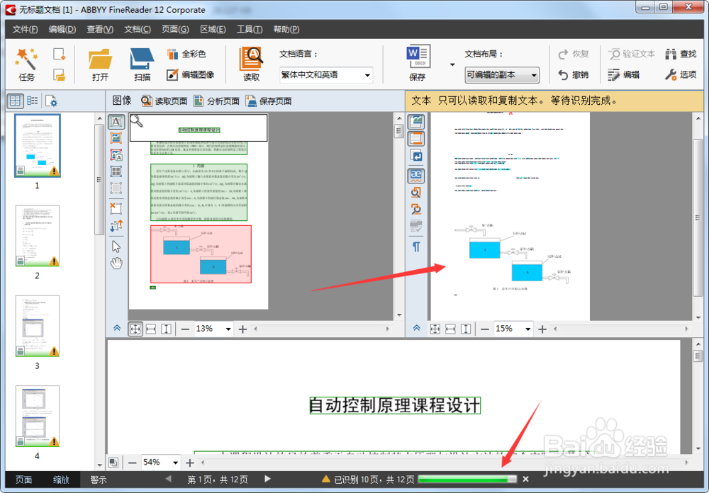Click the 撤销 (Undo) button
This screenshot has height=493, width=709.
tap(574, 74)
